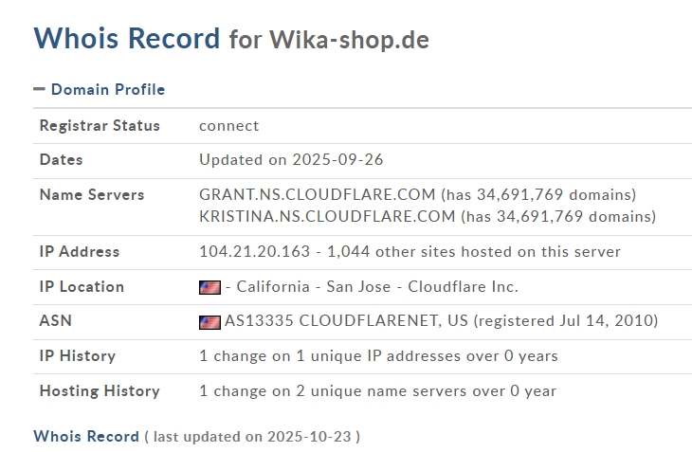Click the Wika-shop.de domain name in heading
The height and width of the screenshot is (452, 692).
[349, 40]
